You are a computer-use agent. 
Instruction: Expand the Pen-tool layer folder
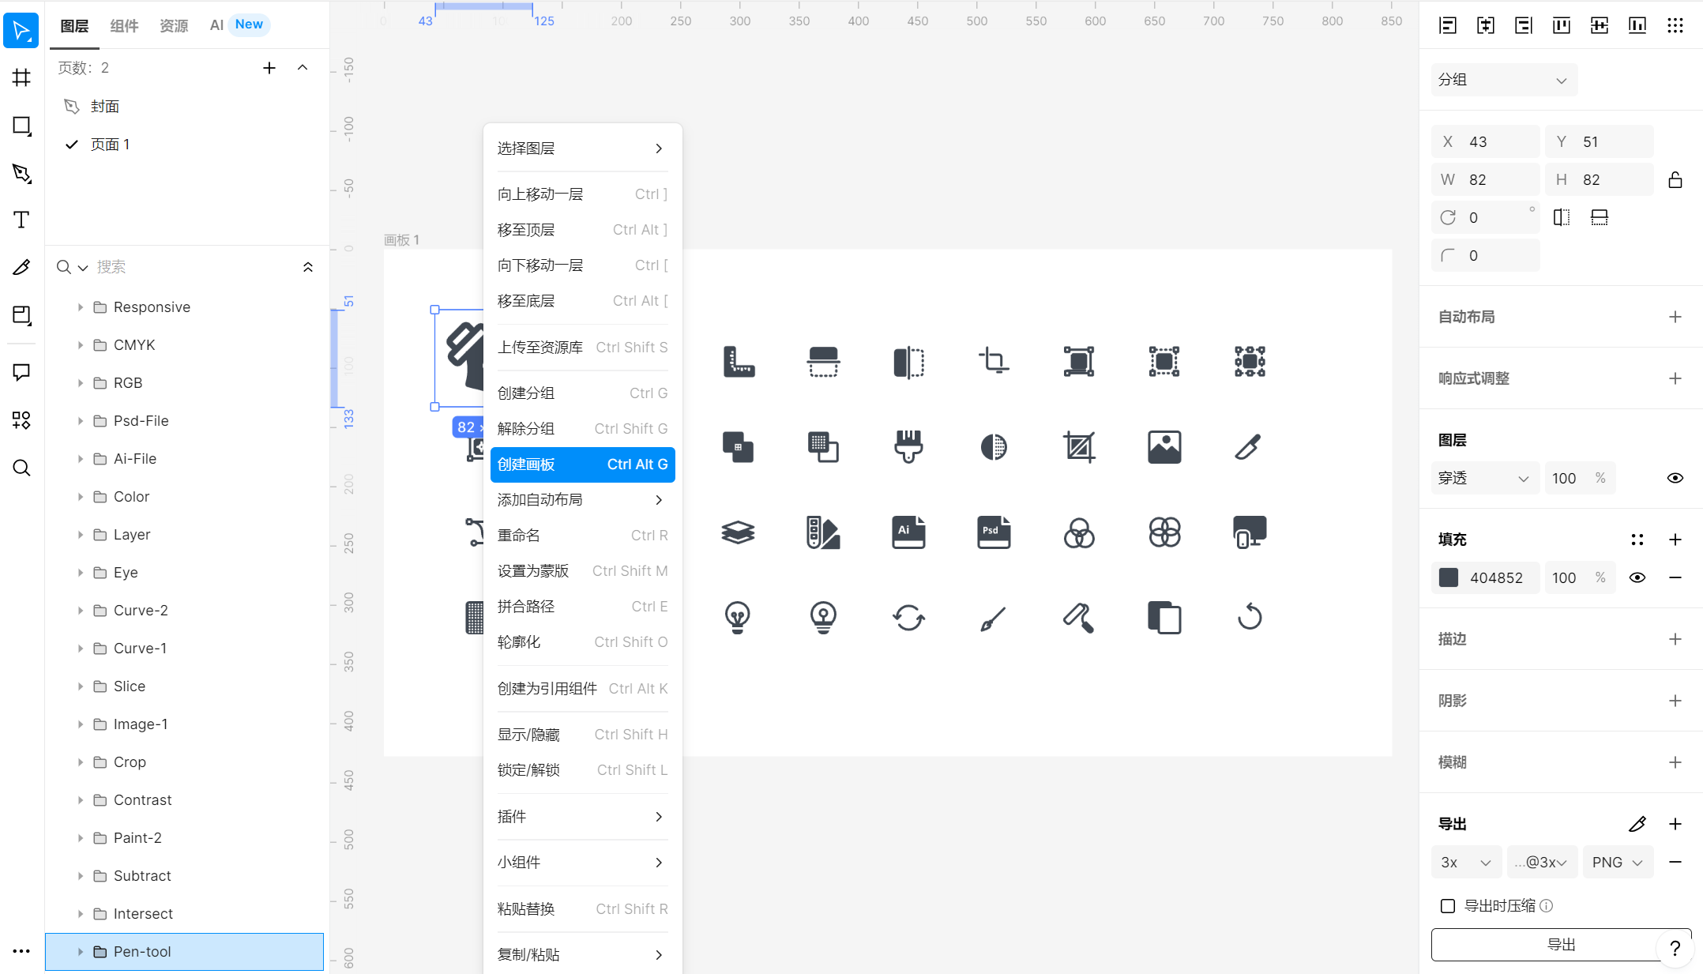click(x=80, y=952)
